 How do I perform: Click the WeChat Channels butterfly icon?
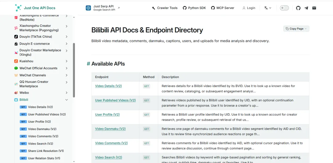point(16,75)
